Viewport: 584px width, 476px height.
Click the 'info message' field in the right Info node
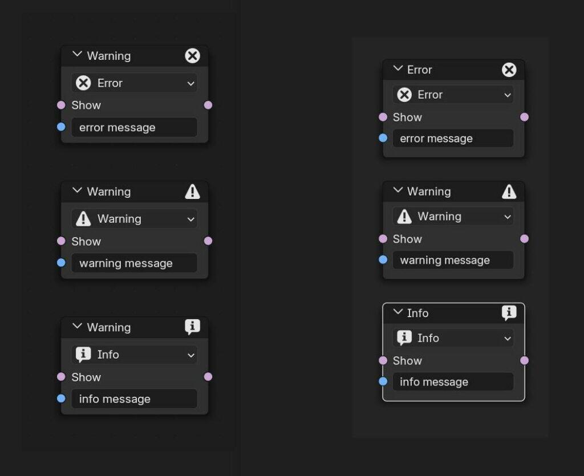tap(453, 382)
